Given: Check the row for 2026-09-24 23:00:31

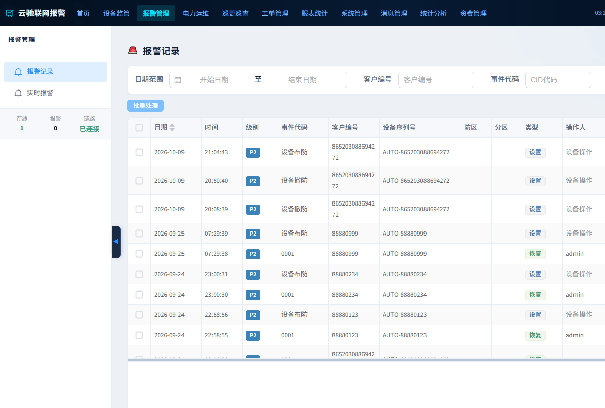Looking at the screenshot, I should (x=139, y=274).
